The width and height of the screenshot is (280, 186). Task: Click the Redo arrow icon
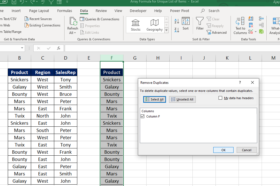pos(32,2)
